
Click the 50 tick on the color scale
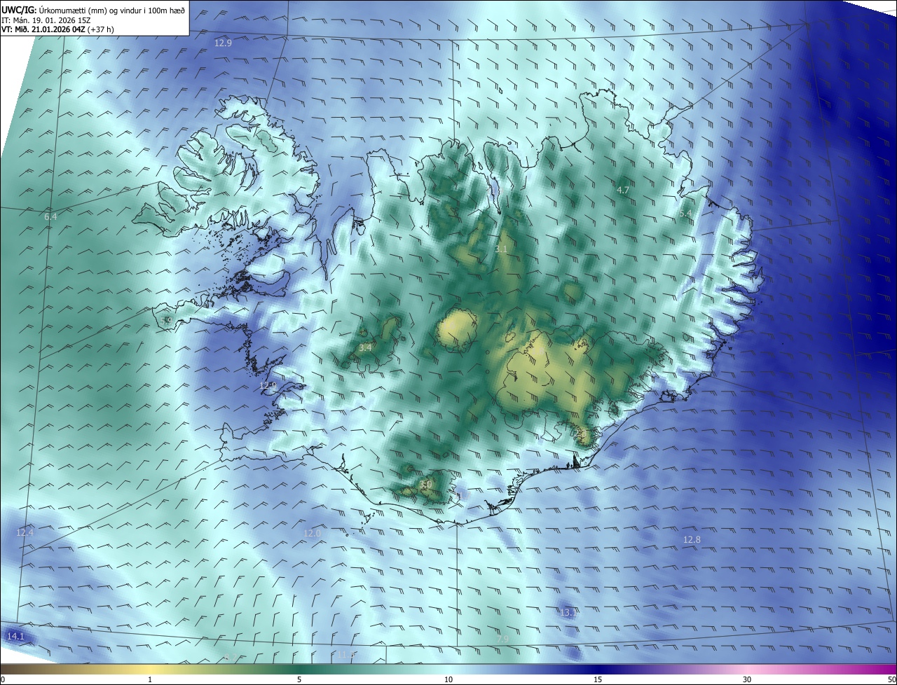(891, 679)
